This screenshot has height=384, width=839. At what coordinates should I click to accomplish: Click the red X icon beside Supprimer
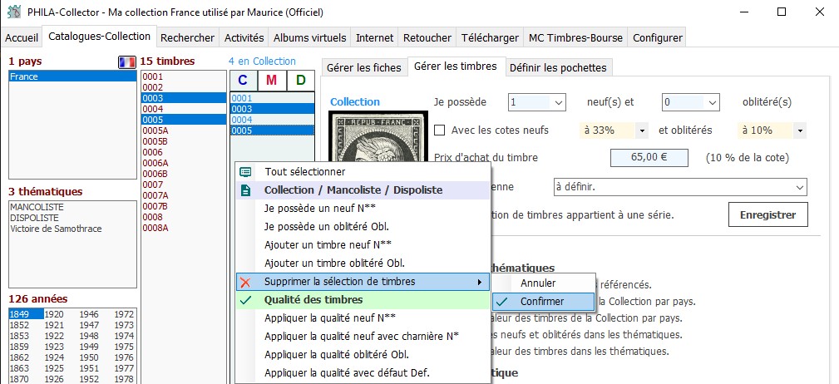(245, 282)
